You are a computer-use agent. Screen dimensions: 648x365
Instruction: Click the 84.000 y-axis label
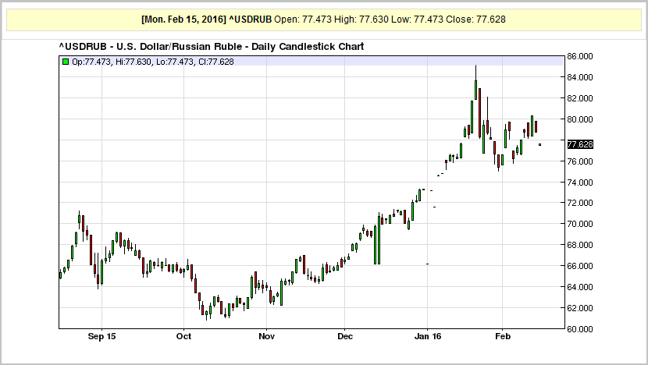580,77
